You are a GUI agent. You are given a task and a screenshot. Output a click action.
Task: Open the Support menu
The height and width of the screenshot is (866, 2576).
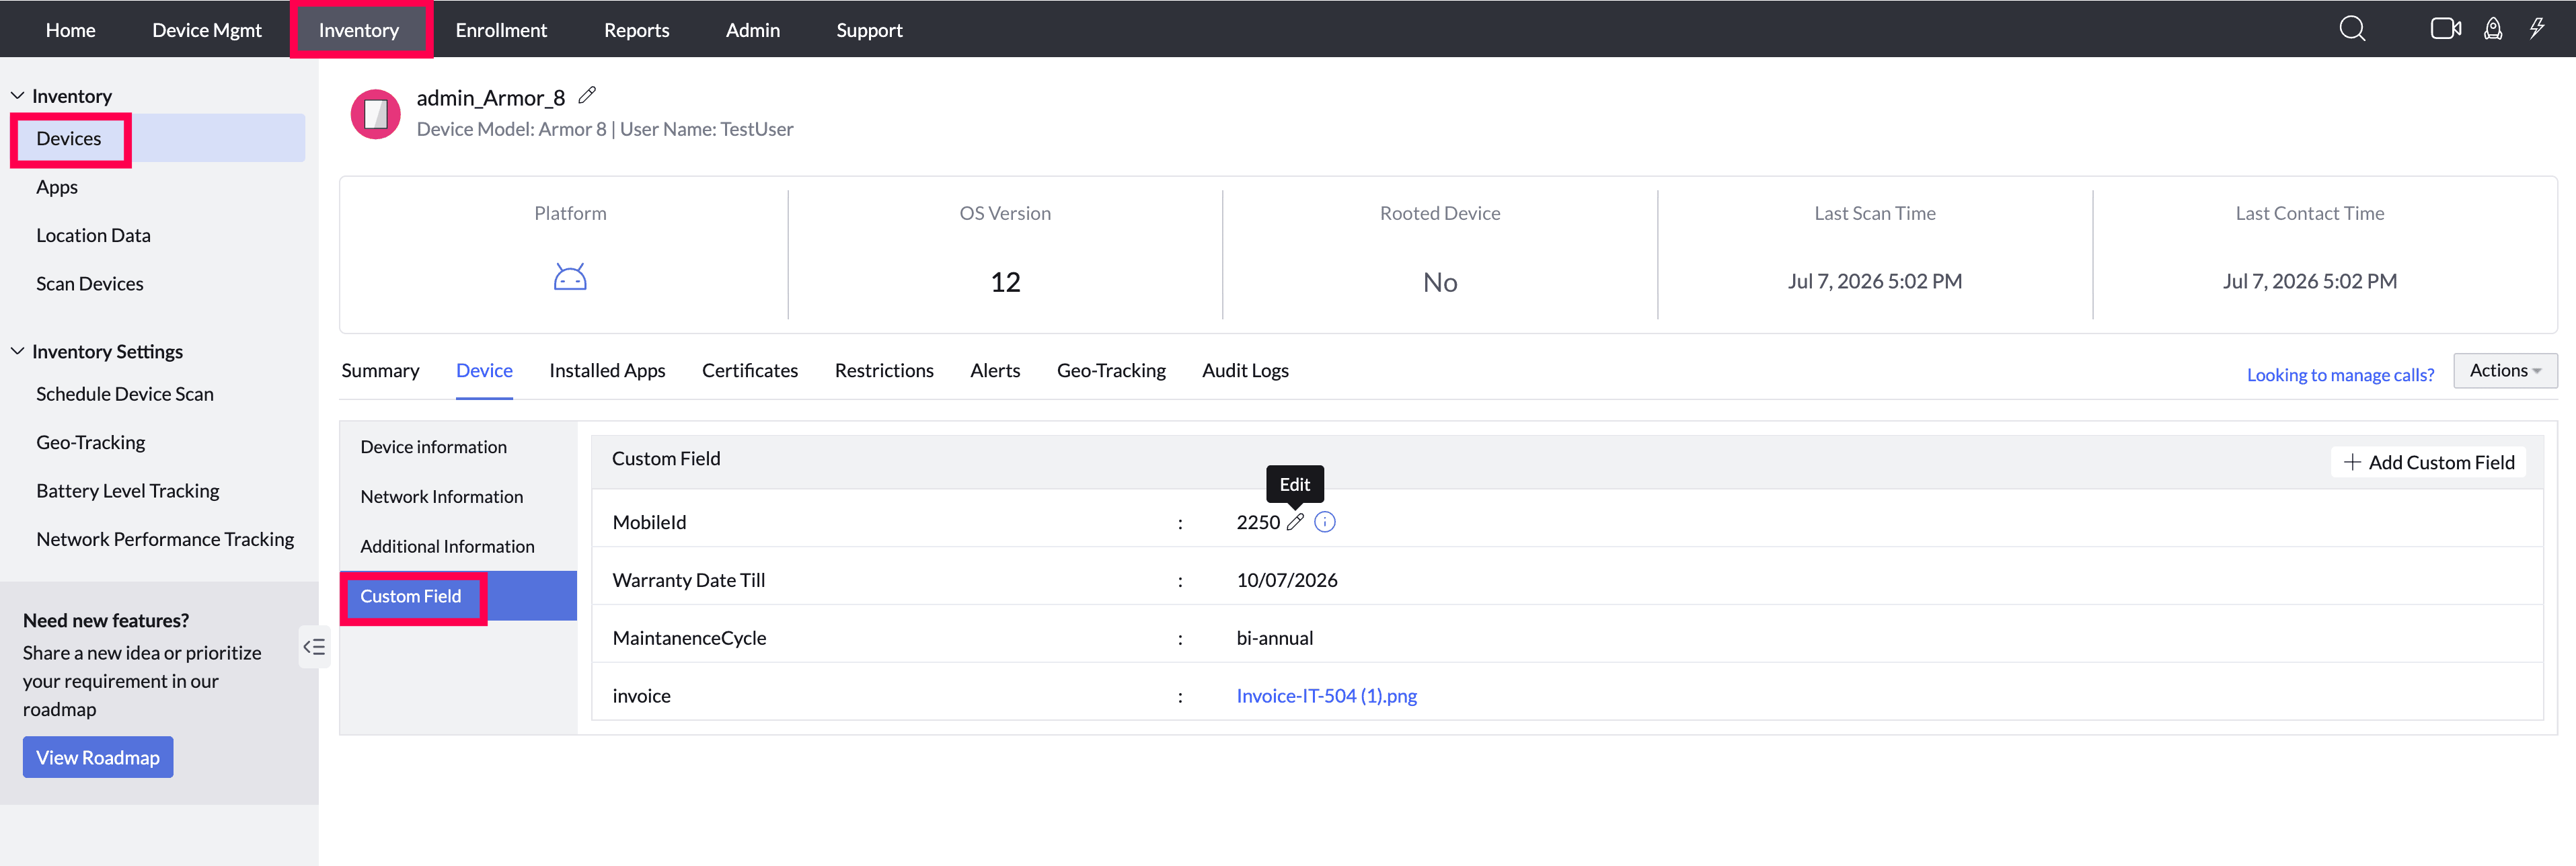point(869,30)
